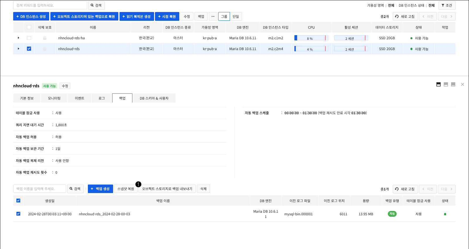Click 백업 생성 button
This screenshot has height=249, width=469.
click(x=100, y=189)
